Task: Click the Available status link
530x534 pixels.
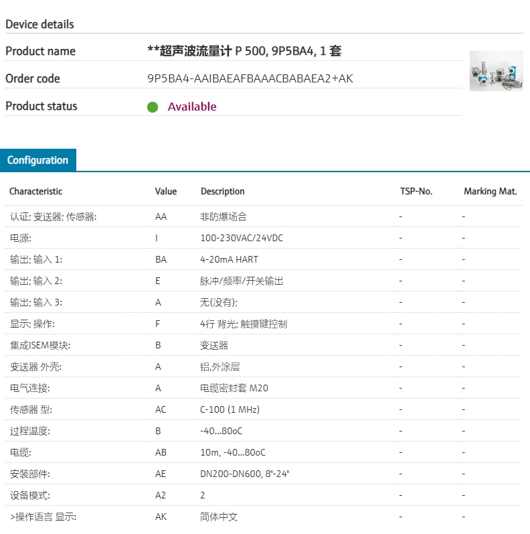Action: tap(192, 107)
